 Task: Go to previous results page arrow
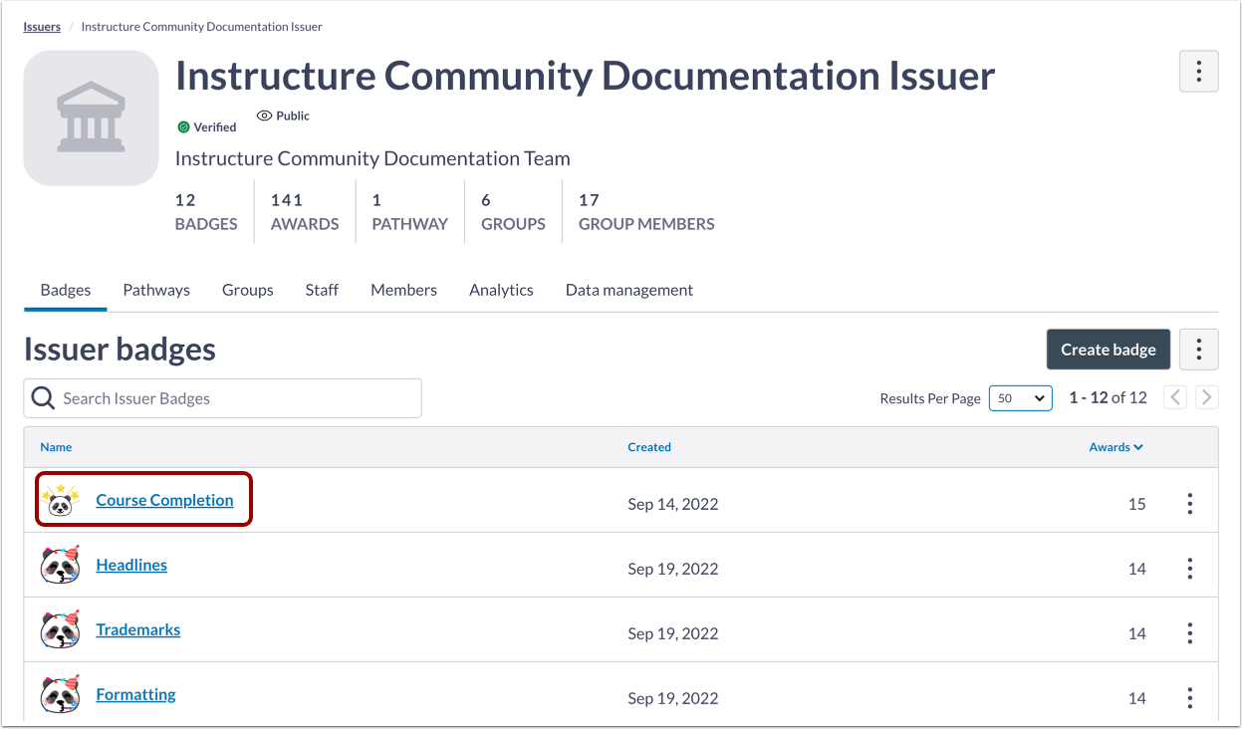1176,397
